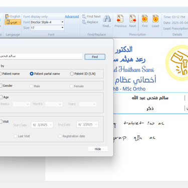Click the Least Prescription detail text
The width and height of the screenshot is (188, 188).
click(175, 29)
